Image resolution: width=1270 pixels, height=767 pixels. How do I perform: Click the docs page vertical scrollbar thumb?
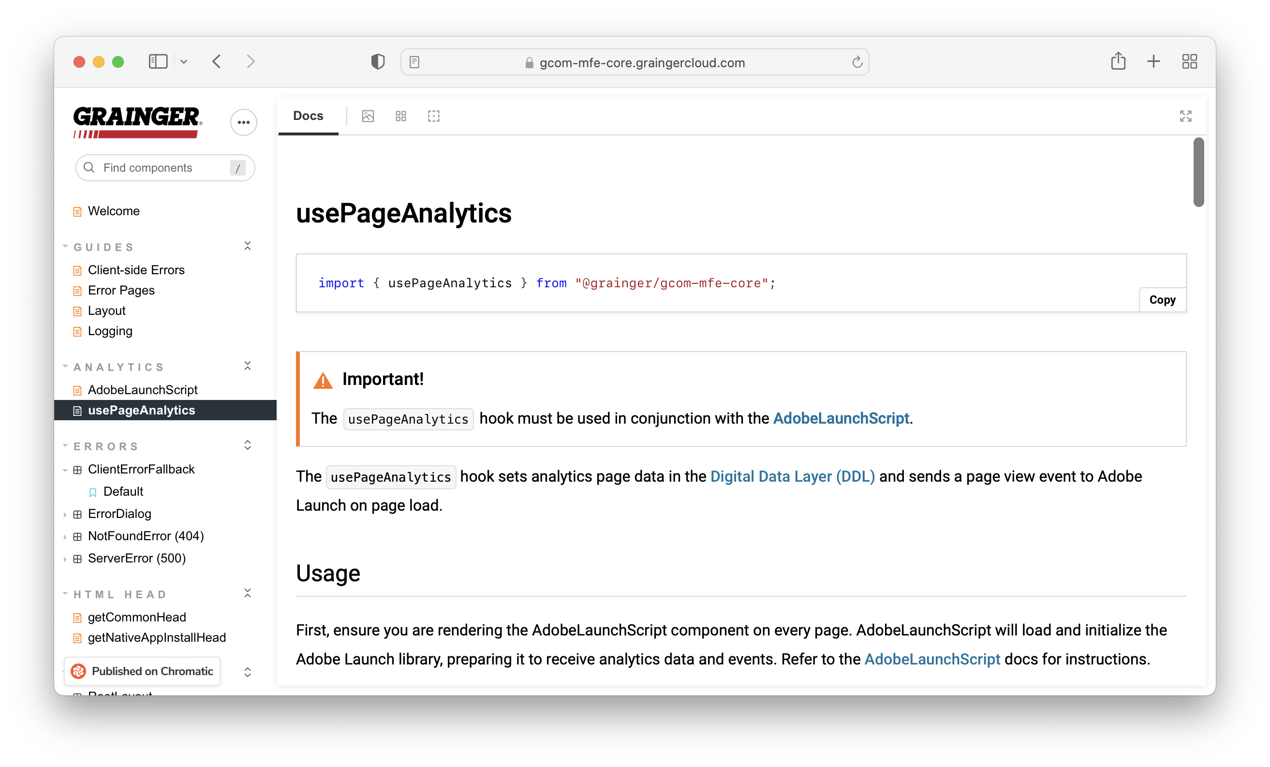(x=1199, y=172)
